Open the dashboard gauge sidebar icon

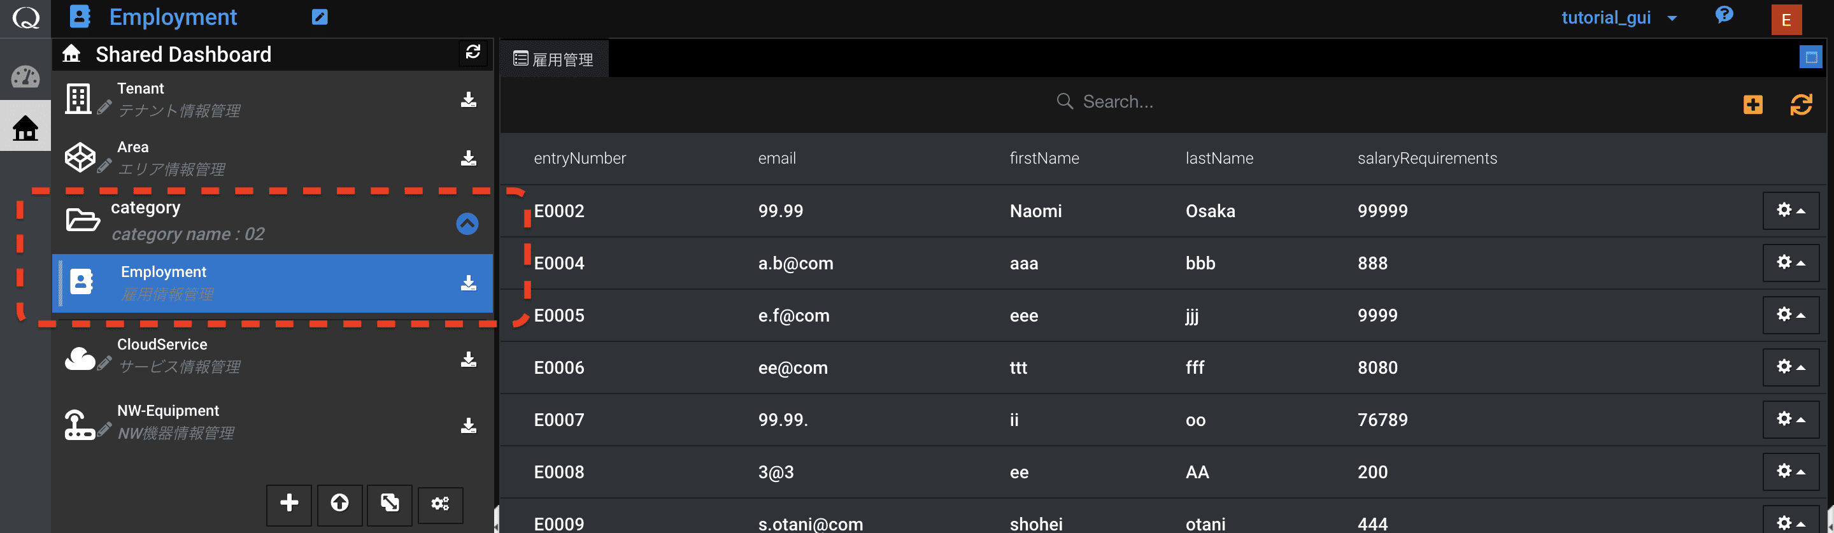pyautogui.click(x=25, y=76)
